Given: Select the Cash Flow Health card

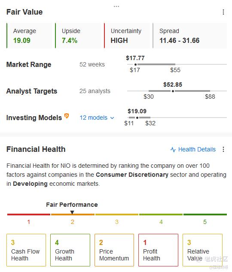Looking at the screenshot, I should point(26,250).
